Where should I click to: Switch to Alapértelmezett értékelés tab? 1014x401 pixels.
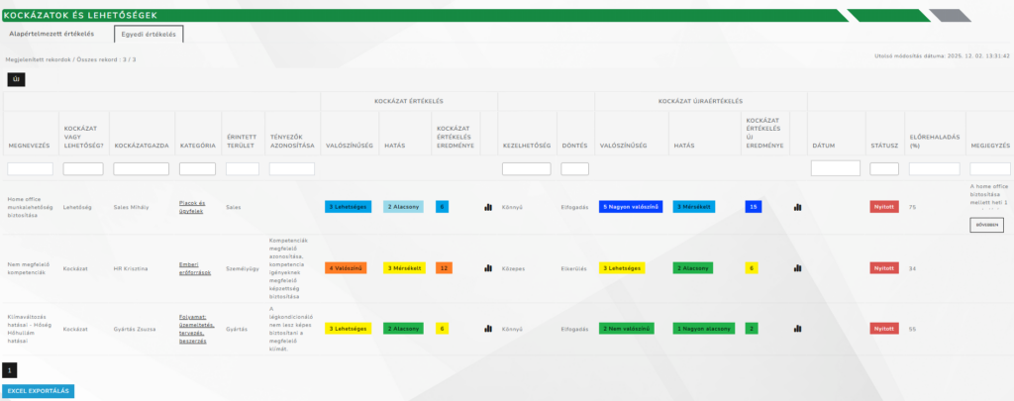[51, 34]
